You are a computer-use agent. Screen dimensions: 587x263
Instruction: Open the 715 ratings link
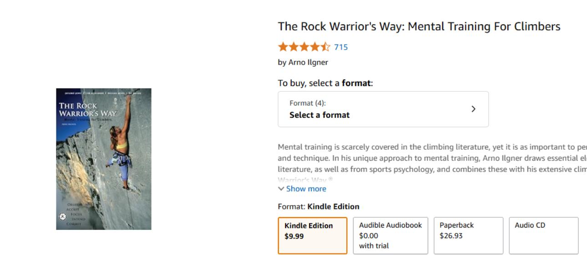point(341,47)
